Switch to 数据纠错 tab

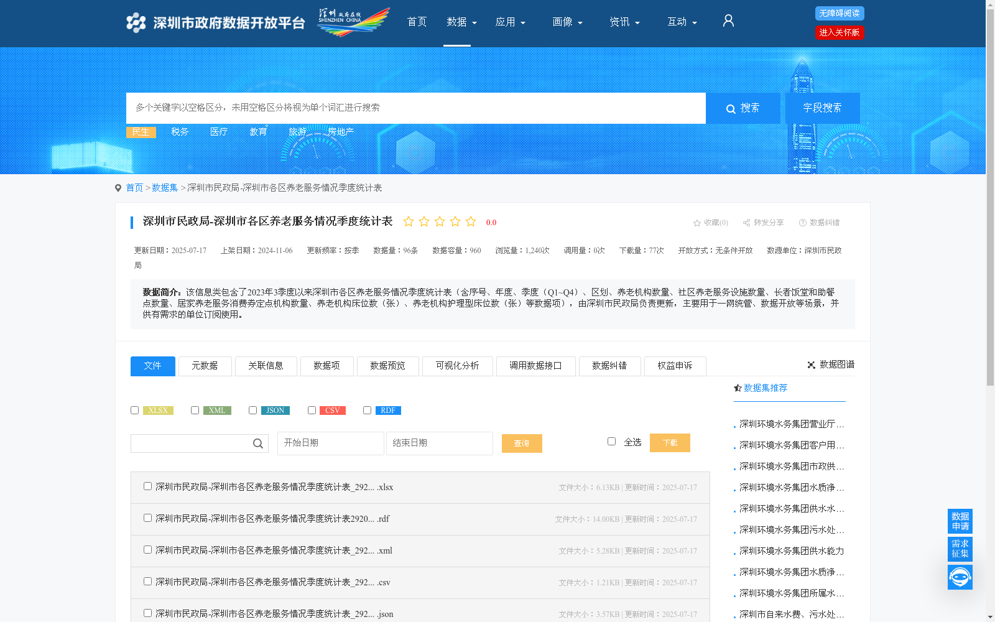[x=609, y=366]
